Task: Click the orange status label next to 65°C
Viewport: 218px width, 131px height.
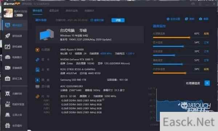Action: coord(206,34)
